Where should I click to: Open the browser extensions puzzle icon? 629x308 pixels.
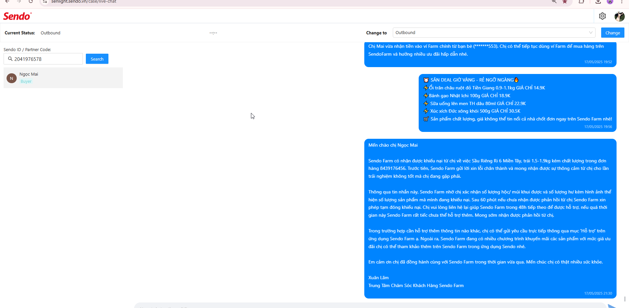pos(581,2)
